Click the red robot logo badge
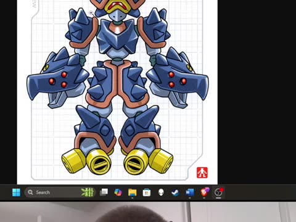The image size is (296, 222). pos(202,173)
